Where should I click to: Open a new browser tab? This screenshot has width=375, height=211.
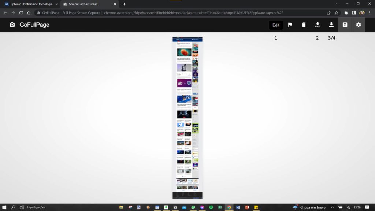(124, 4)
